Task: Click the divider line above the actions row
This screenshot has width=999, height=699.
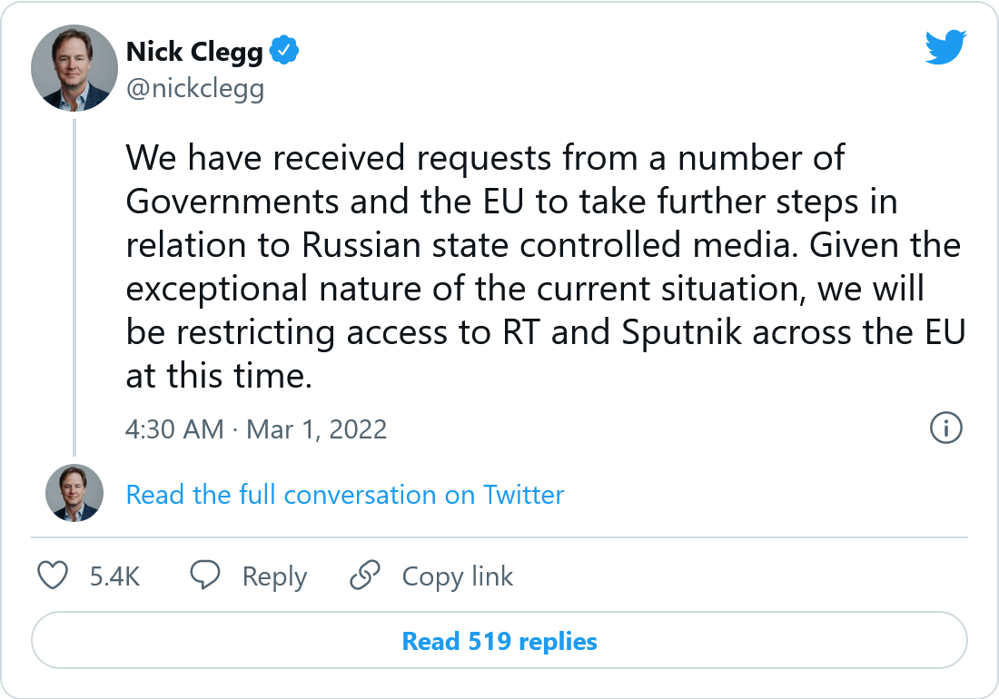Action: (x=499, y=537)
